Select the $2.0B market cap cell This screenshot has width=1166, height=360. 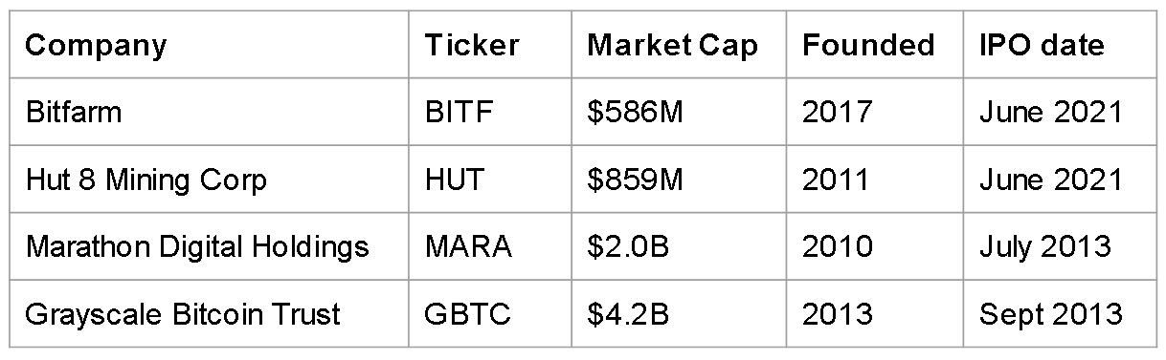680,245
